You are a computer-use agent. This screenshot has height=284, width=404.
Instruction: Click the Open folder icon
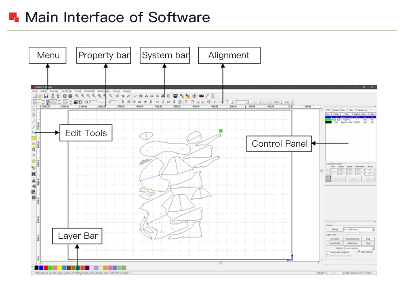pyautogui.click(x=40, y=96)
